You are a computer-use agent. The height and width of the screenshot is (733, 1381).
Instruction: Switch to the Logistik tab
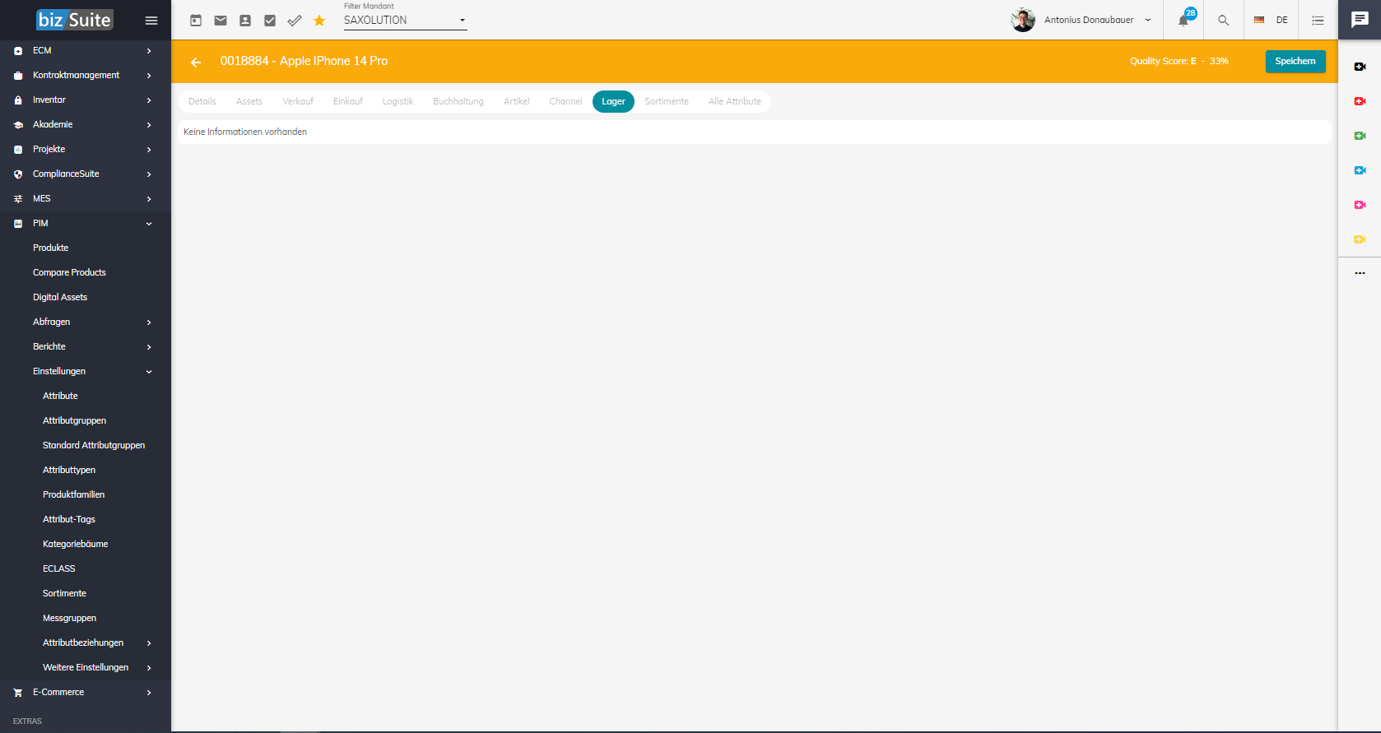point(398,101)
